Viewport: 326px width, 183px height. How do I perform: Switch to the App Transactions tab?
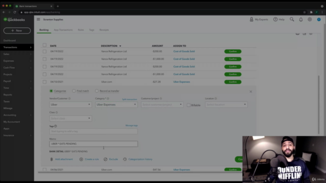pos(63,30)
